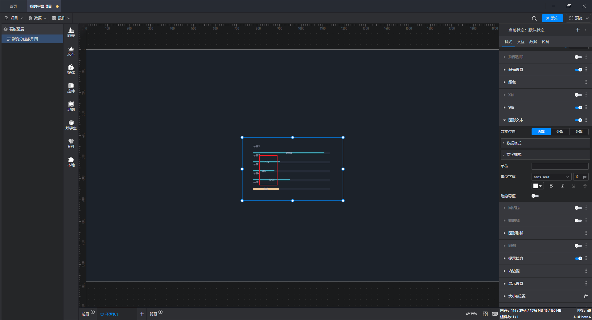Open the 媒体 media component panel
The width and height of the screenshot is (592, 320).
click(x=71, y=69)
